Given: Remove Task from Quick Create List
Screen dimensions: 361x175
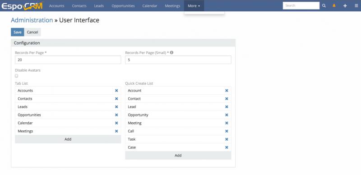Looking at the screenshot, I should tap(227, 139).
